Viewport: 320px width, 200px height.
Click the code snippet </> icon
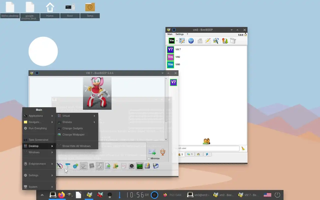tap(123, 166)
